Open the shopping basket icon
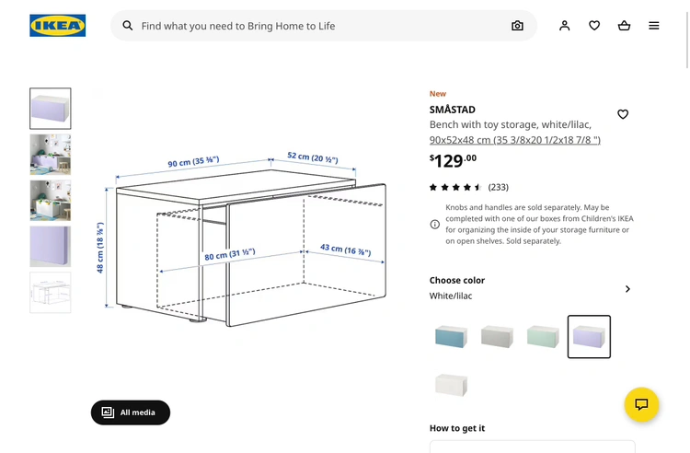 tap(624, 26)
